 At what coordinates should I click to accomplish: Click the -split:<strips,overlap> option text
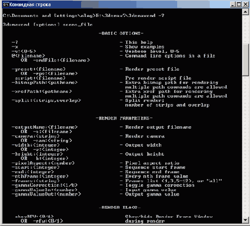[x=46, y=100]
